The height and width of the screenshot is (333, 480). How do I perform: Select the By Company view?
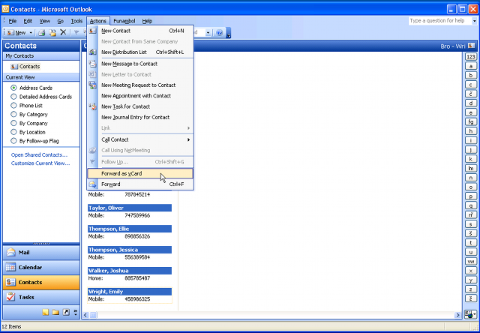click(x=29, y=123)
